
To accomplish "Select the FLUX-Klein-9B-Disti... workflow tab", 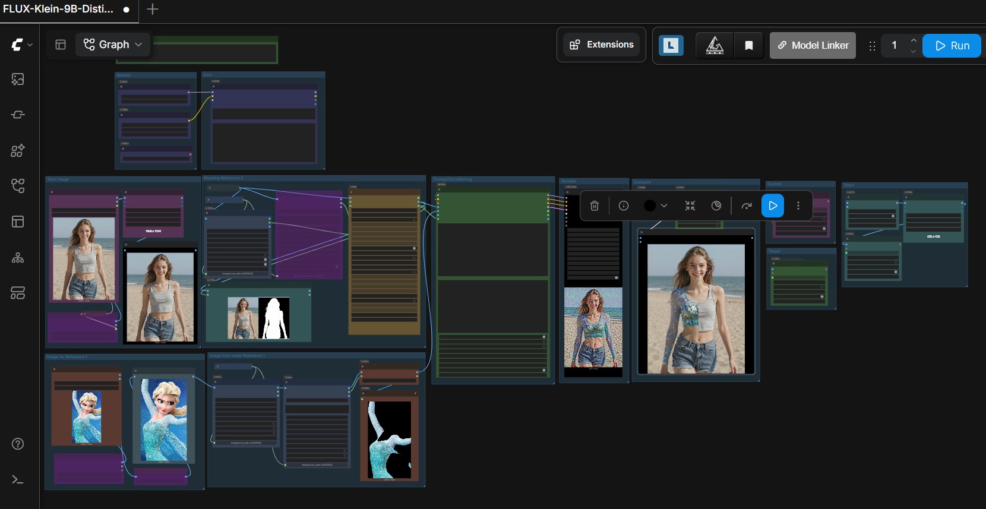I will pyautogui.click(x=58, y=9).
